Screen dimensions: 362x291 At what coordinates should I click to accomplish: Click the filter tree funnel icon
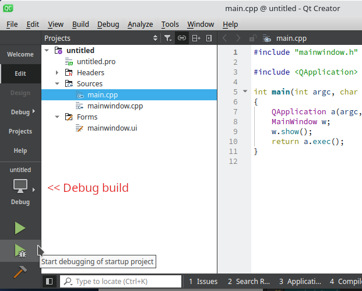(168, 38)
